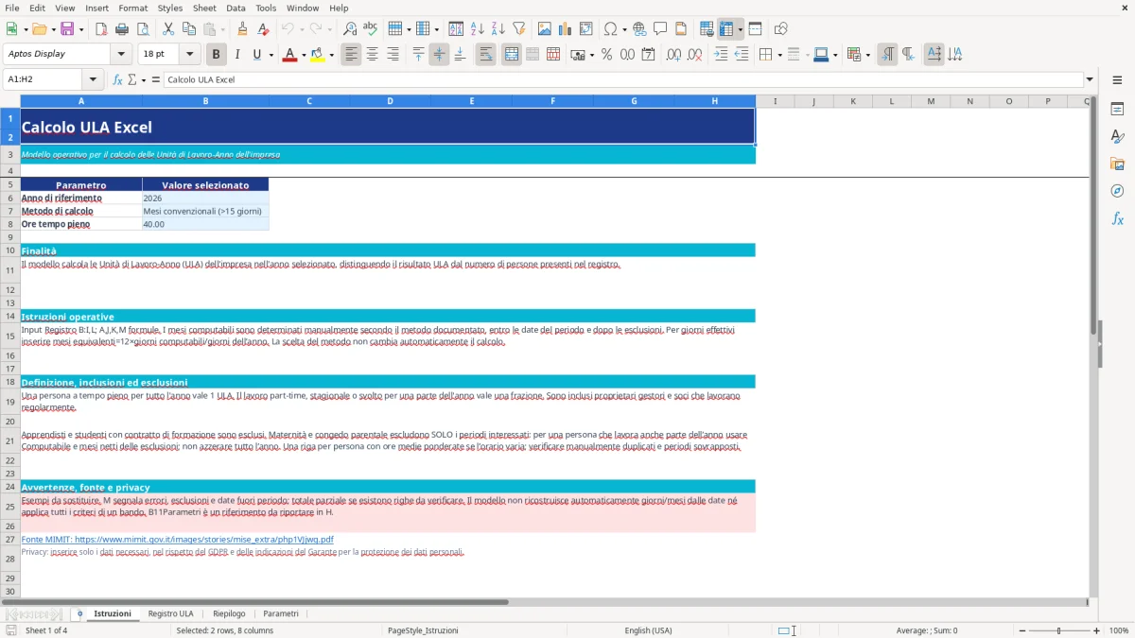
Task: Open sidebar Navigator panel
Action: 1117,191
